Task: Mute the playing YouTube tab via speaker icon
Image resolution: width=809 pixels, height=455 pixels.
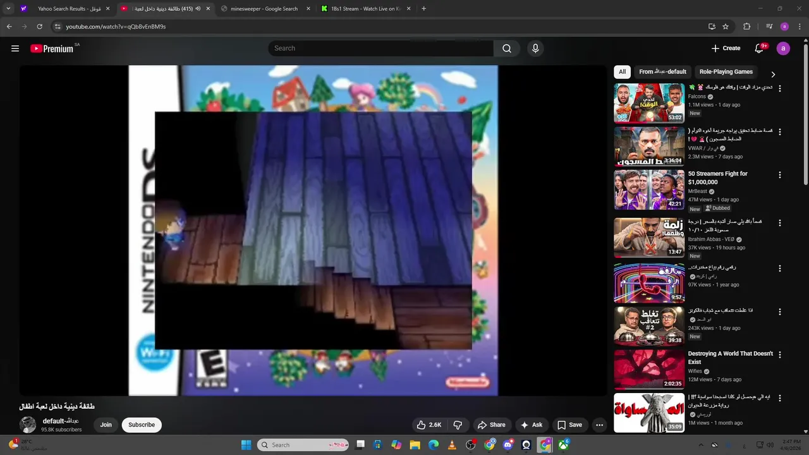Action: click(198, 9)
